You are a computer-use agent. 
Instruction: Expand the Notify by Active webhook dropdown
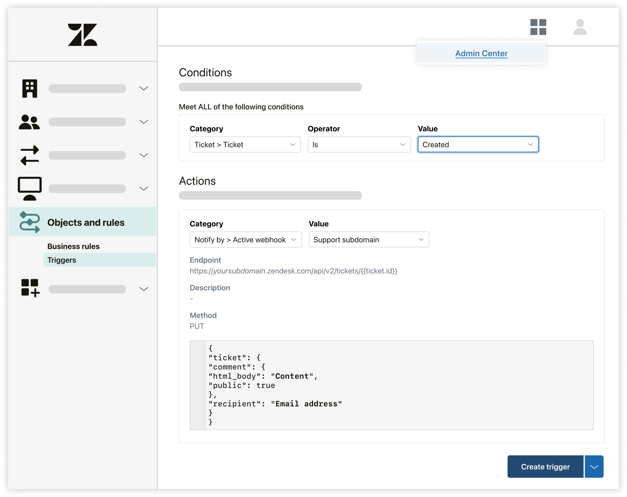pos(245,240)
